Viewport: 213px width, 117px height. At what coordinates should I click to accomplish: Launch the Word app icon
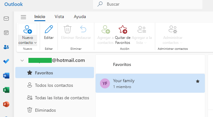pyautogui.click(x=6, y=76)
